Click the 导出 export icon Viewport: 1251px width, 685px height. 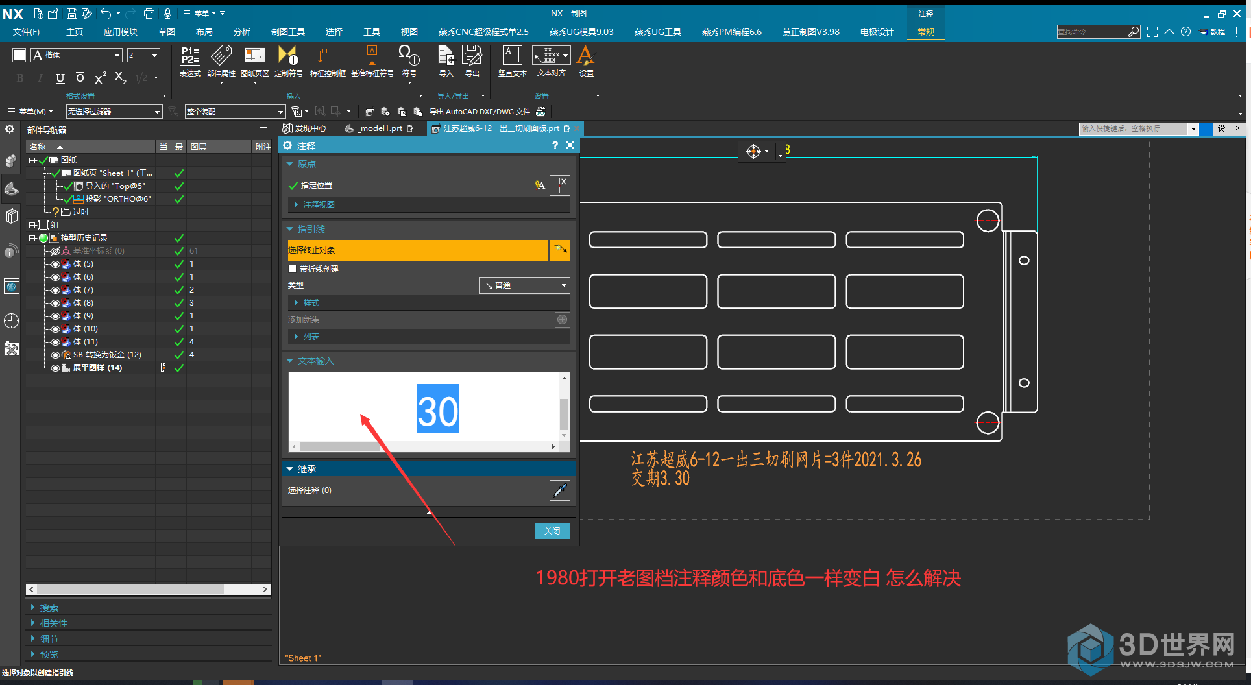472,61
